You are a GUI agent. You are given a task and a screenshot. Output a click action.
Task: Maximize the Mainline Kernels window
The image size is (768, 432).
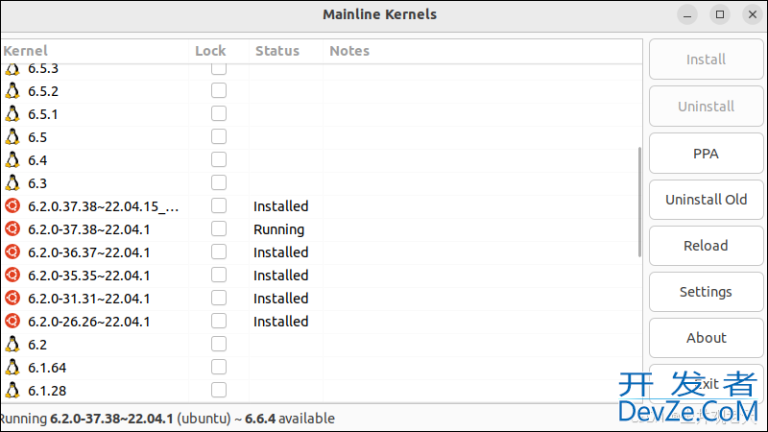pos(719,14)
